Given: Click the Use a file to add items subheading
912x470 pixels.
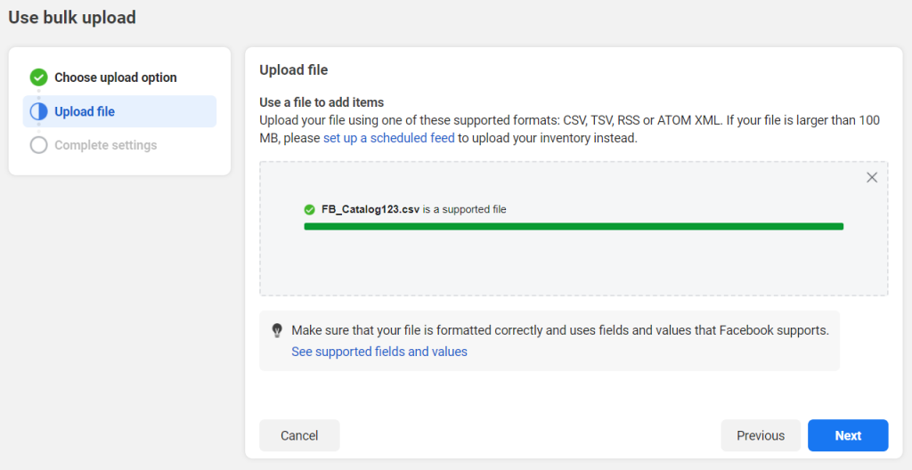Looking at the screenshot, I should click(x=322, y=102).
